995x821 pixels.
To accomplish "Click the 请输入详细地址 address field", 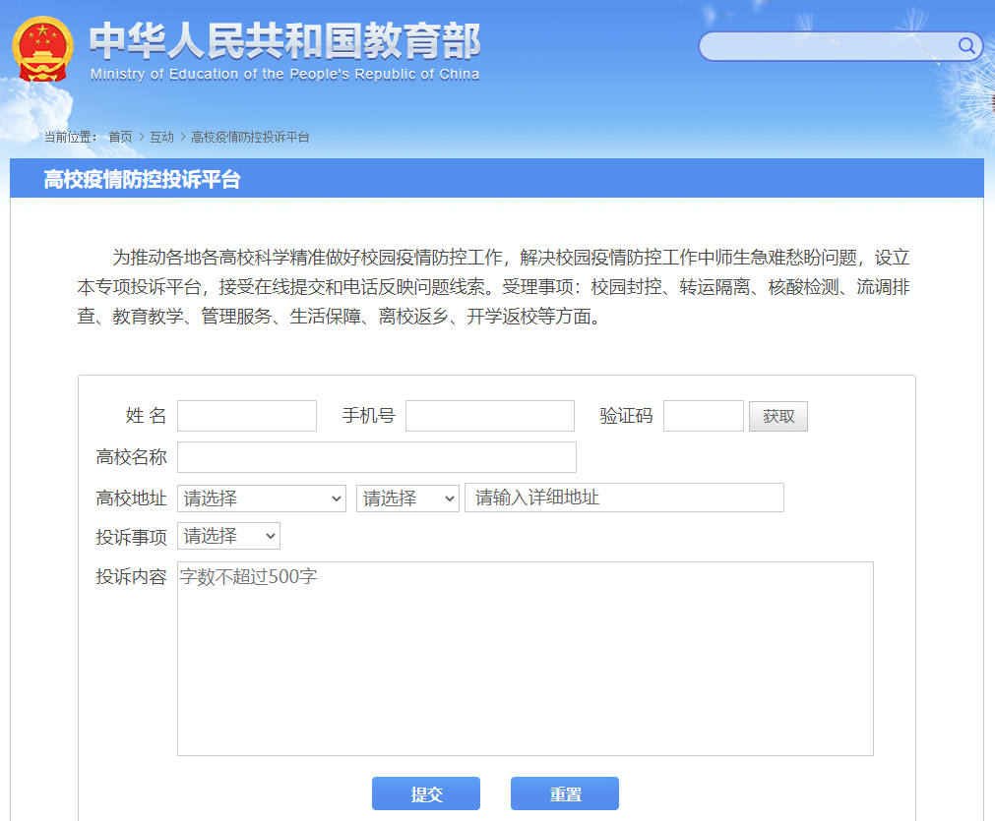I will (x=624, y=498).
